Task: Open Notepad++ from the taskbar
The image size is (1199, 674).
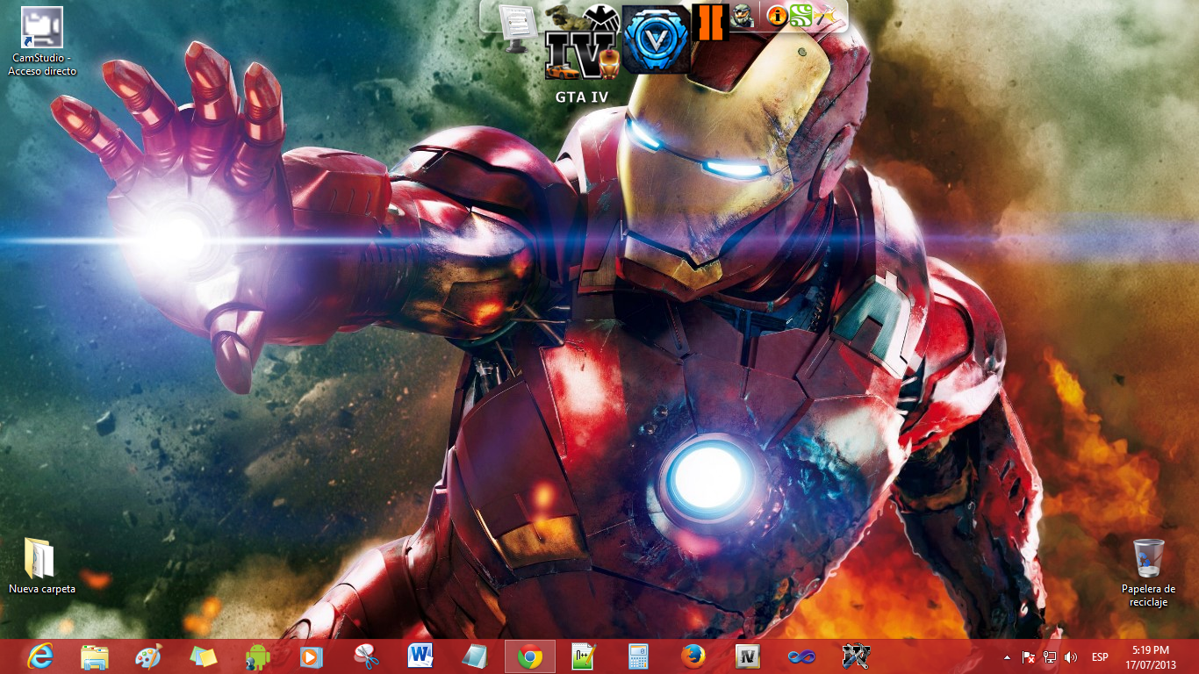Action: pos(584,656)
